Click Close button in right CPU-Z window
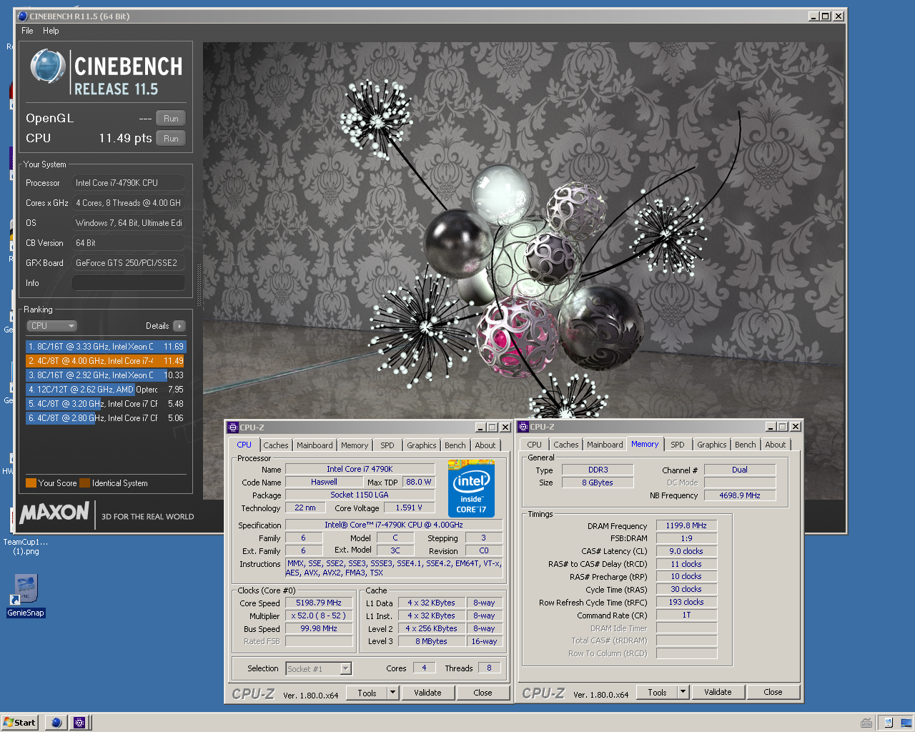The height and width of the screenshot is (732, 915). click(x=773, y=692)
